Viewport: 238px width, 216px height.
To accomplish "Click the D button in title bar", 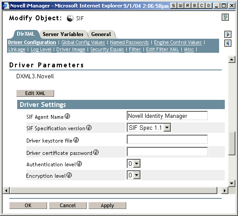I will point(209,6).
